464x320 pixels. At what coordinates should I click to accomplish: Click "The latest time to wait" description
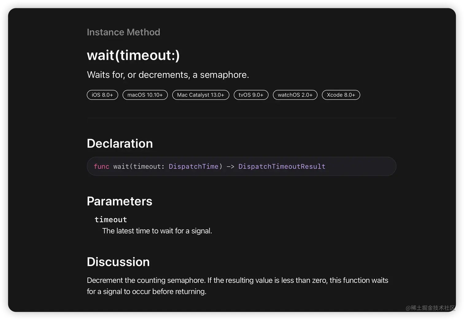coord(157,231)
